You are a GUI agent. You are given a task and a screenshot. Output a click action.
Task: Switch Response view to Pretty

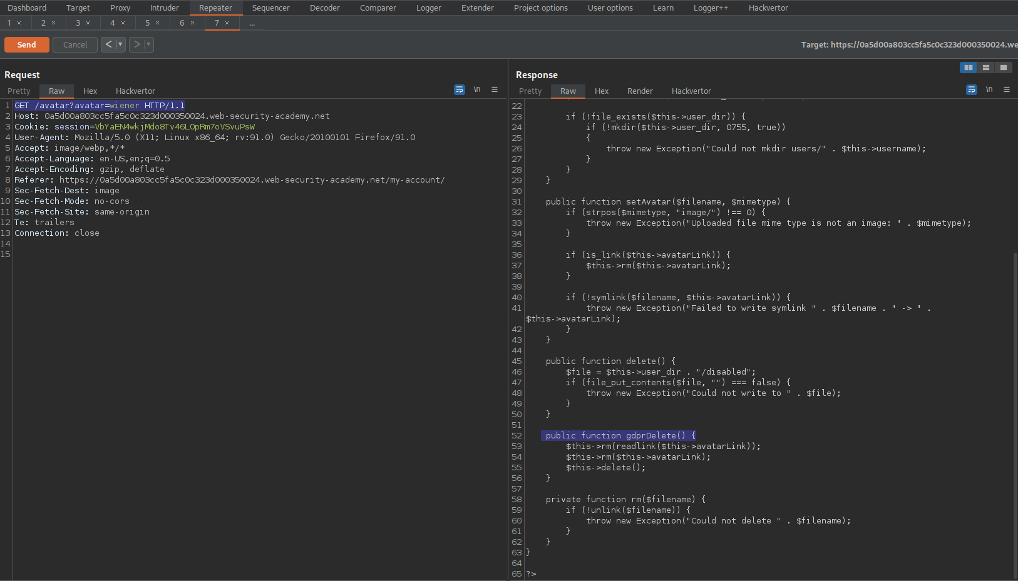pos(530,91)
